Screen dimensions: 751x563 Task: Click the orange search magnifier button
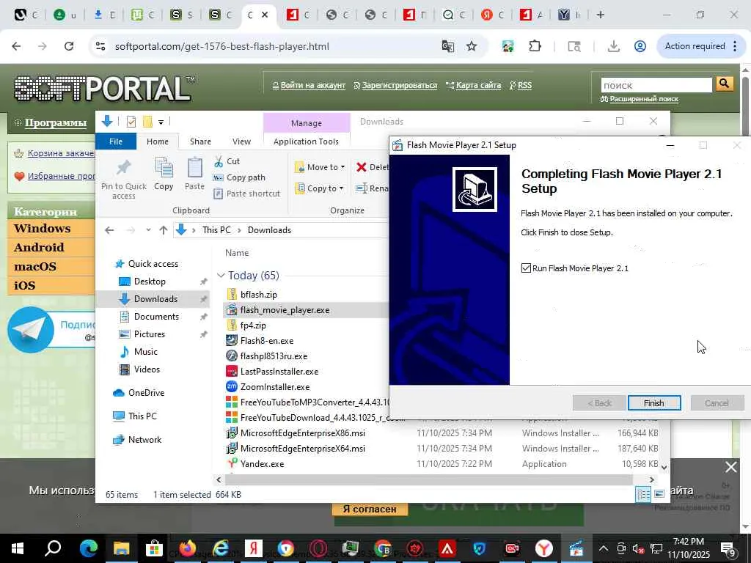(x=725, y=84)
